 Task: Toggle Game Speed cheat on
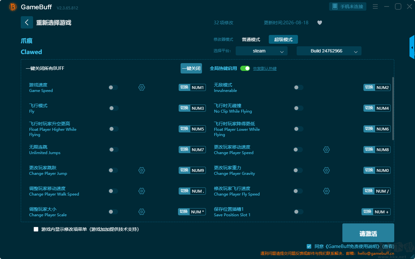coord(113,87)
